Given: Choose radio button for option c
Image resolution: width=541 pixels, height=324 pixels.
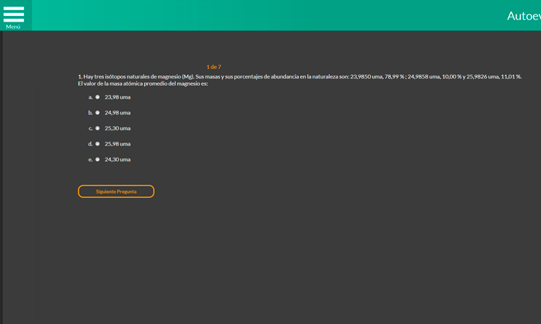Looking at the screenshot, I should point(97,128).
